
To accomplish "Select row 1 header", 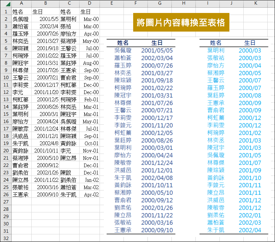I will 6,12.
